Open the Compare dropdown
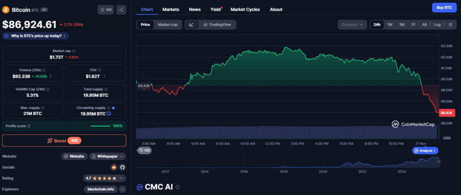Screen dimensions: 461x195 coord(352,25)
